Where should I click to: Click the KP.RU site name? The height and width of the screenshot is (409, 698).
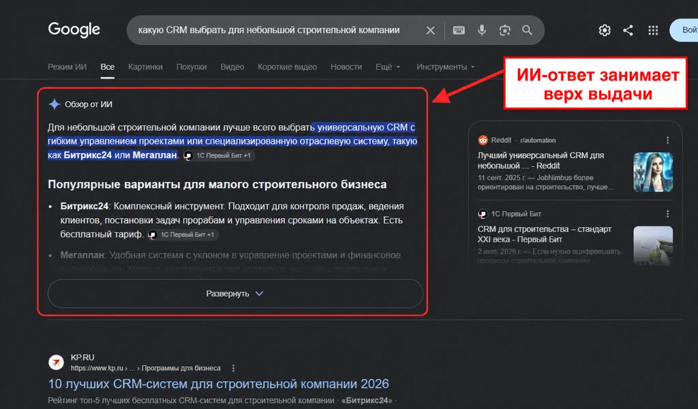tap(82, 357)
